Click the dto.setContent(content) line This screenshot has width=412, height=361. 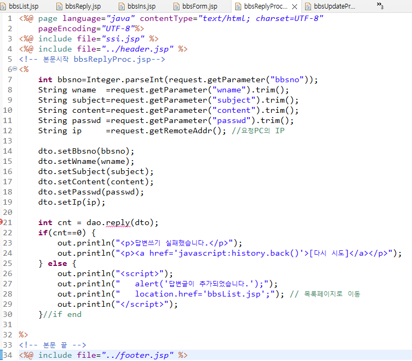tap(96, 182)
